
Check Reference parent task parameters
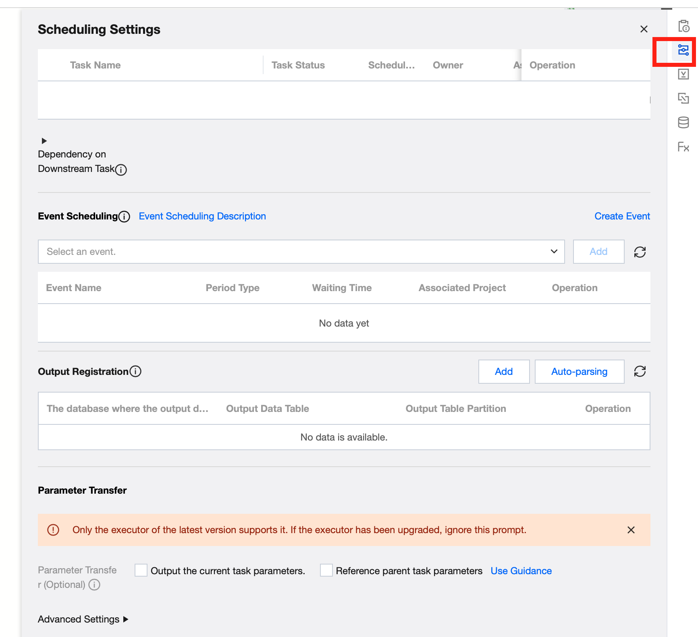[326, 571]
